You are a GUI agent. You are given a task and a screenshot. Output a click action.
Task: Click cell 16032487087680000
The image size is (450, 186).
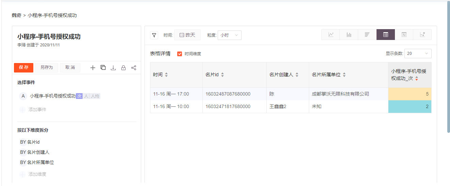pos(234,94)
